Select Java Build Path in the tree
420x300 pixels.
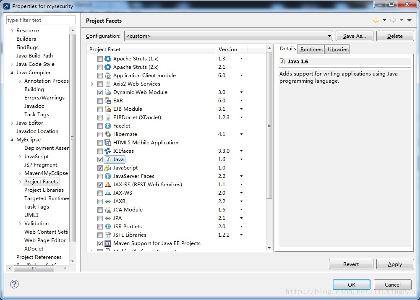[x=34, y=56]
